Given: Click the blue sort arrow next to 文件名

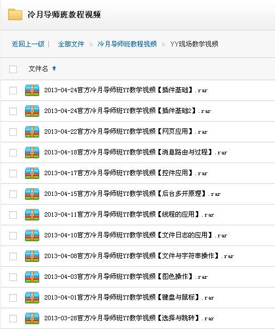Looking at the screenshot, I should pos(54,68).
